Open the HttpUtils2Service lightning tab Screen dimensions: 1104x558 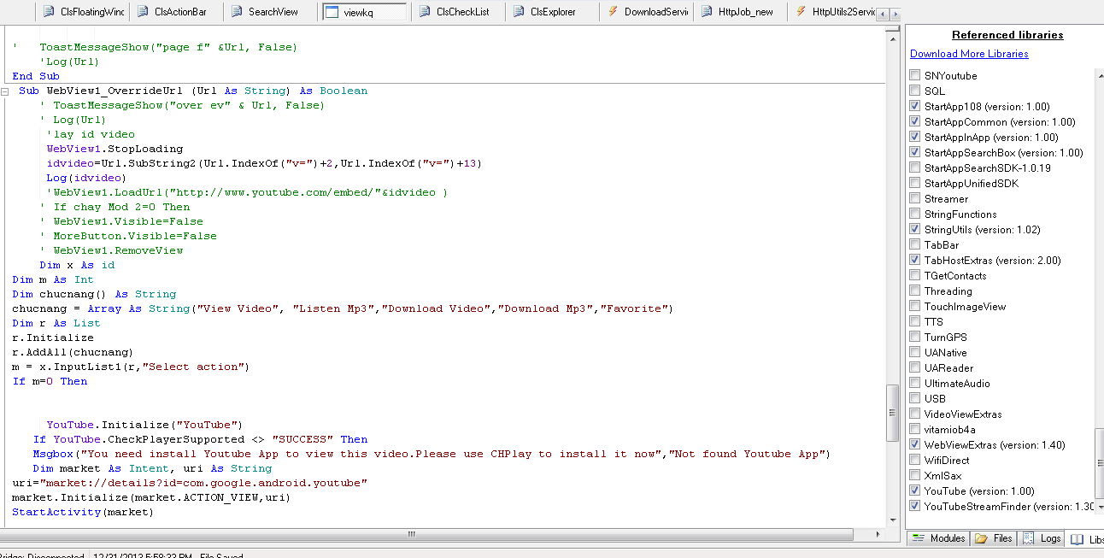(x=833, y=12)
